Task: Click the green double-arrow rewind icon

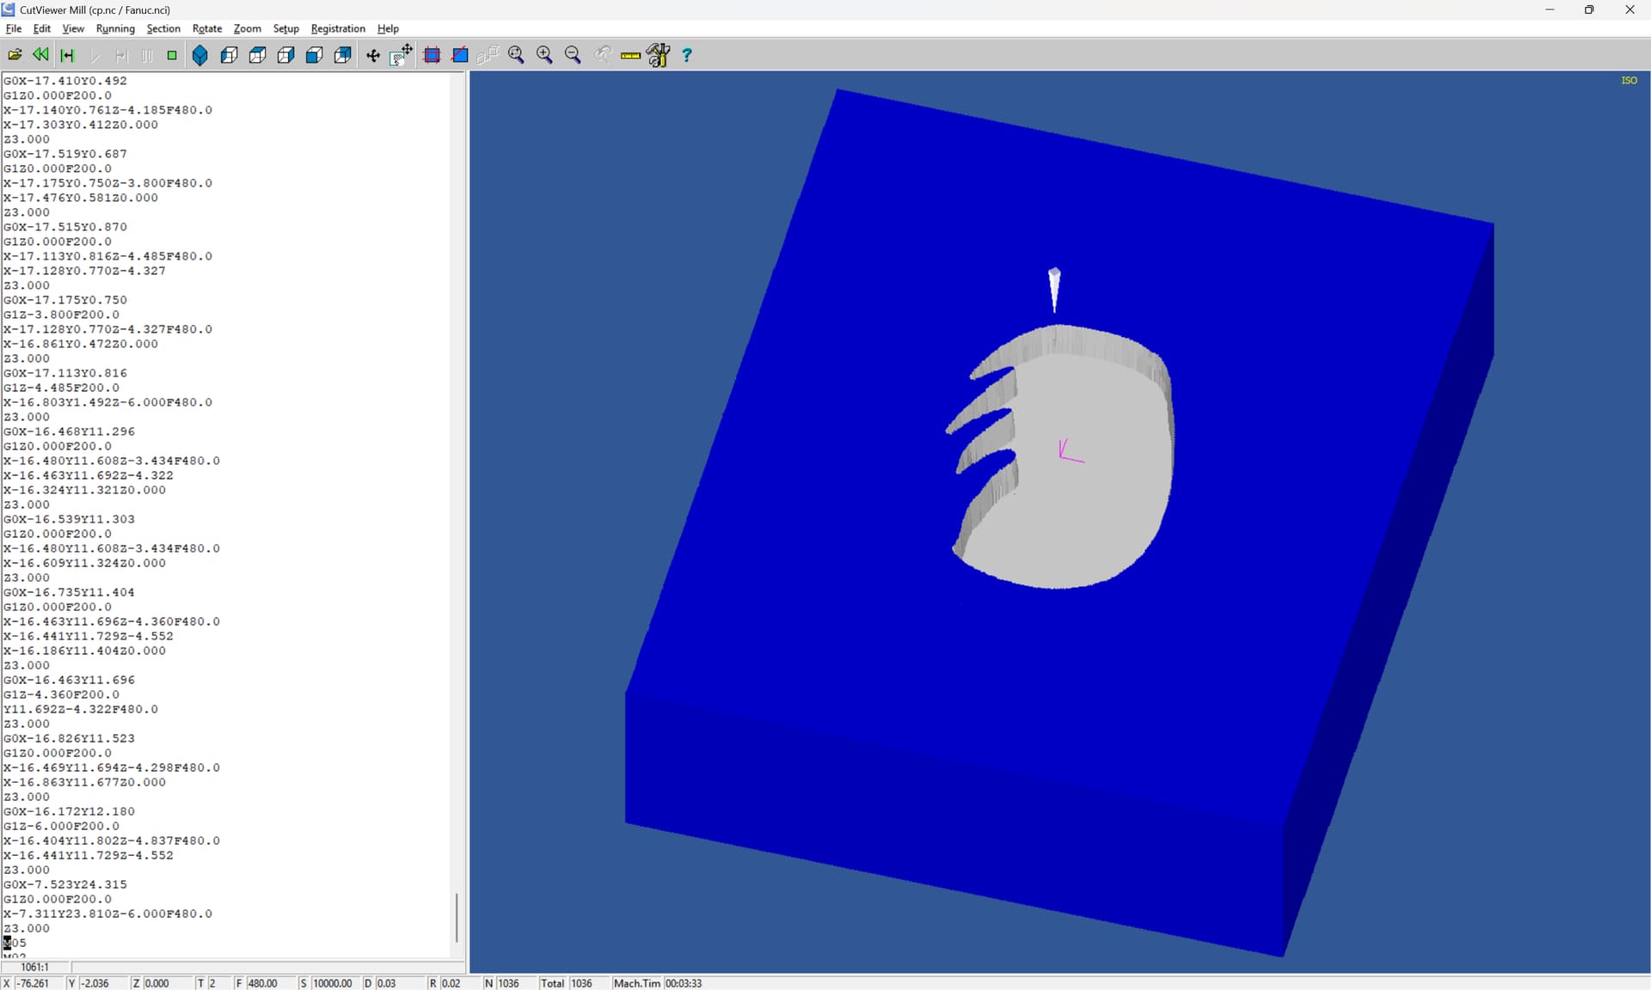Action: [x=40, y=55]
